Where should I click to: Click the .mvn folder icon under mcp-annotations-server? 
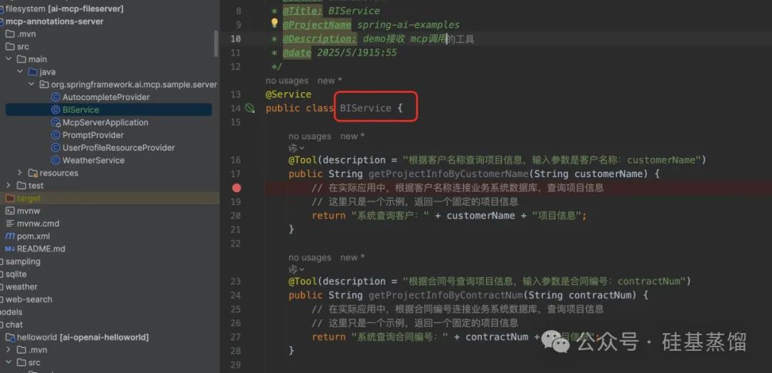pyautogui.click(x=10, y=34)
